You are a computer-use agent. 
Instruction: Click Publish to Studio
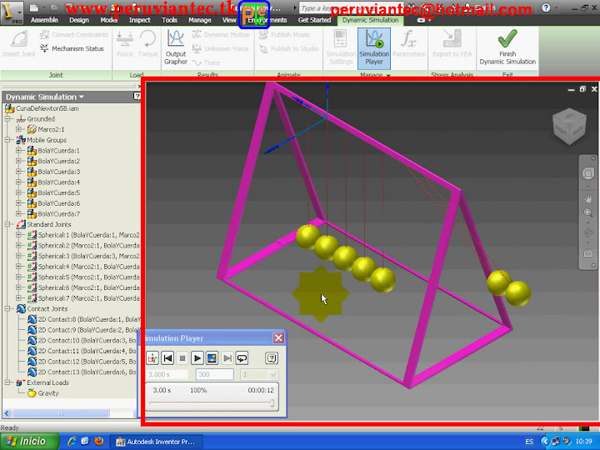(x=289, y=48)
